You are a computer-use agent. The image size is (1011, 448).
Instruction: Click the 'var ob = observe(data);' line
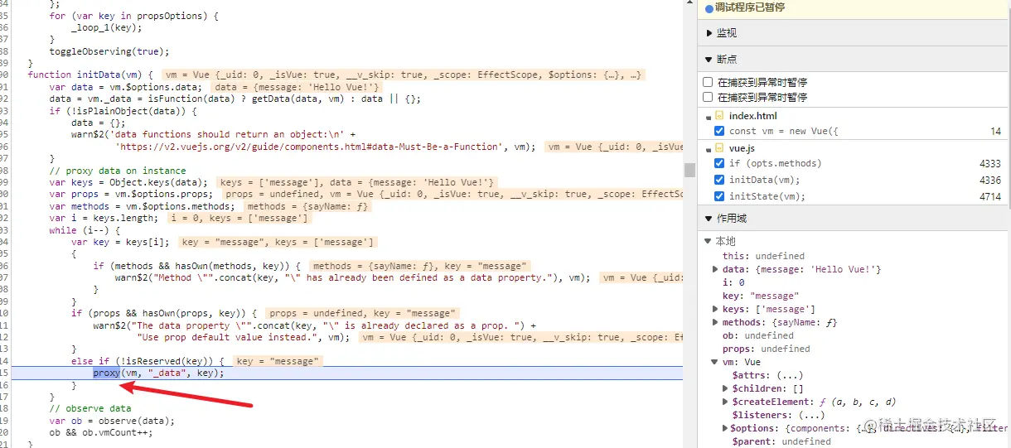coord(112,421)
